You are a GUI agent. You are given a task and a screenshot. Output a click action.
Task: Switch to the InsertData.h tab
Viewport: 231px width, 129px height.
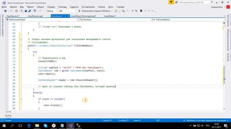point(110,16)
